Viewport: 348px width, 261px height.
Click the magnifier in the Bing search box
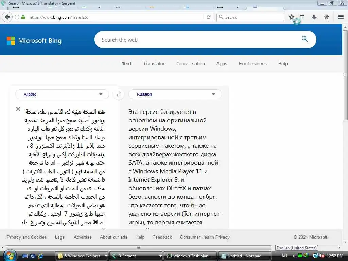click(x=305, y=39)
